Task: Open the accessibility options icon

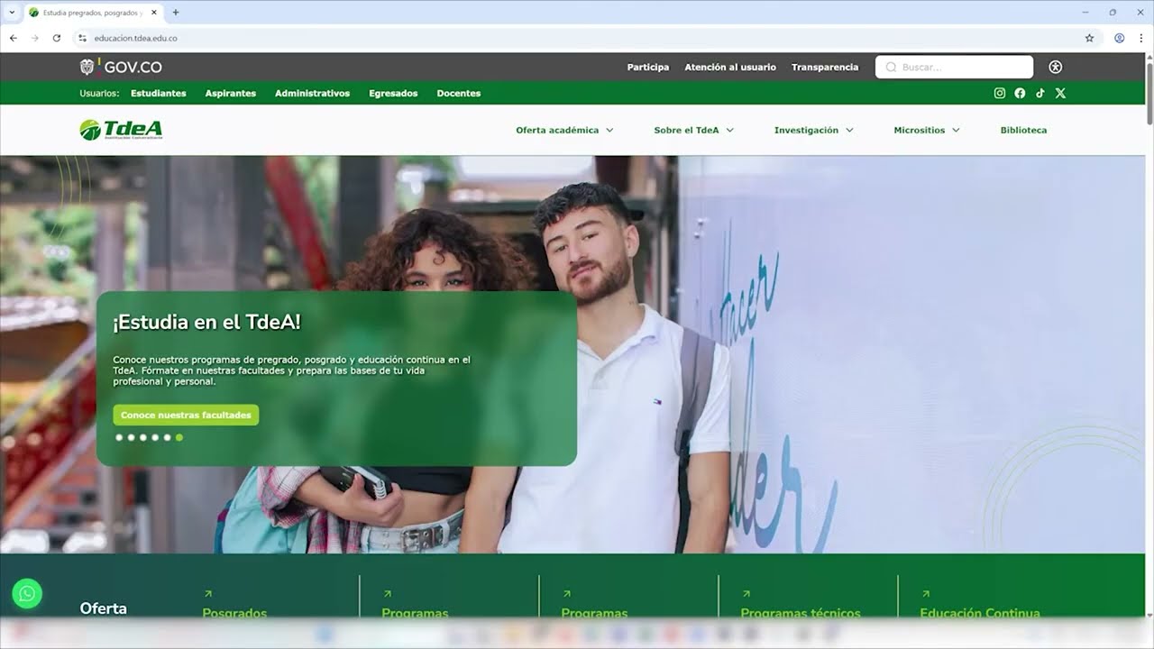Action: point(1056,67)
